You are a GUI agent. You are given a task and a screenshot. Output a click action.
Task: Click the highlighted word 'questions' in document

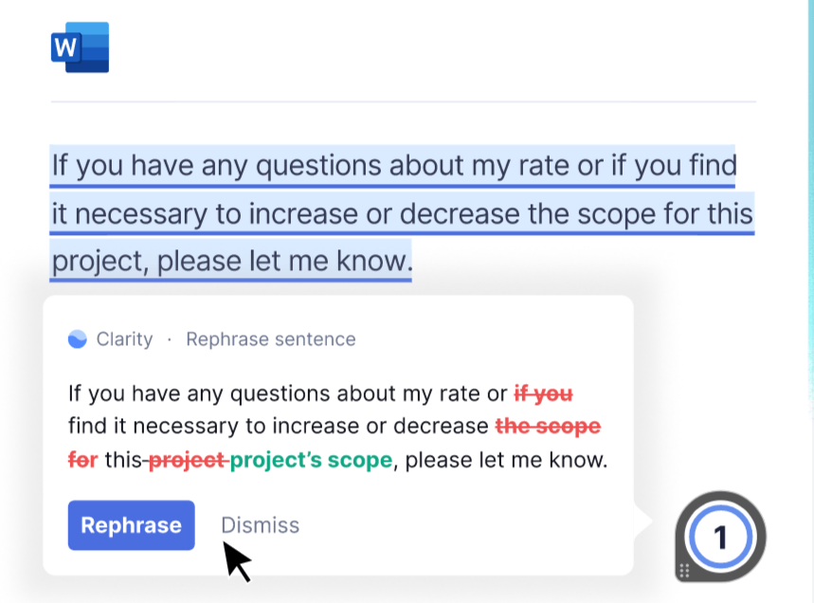(318, 166)
